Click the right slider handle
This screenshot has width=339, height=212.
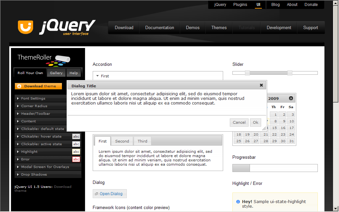[x=290, y=73]
